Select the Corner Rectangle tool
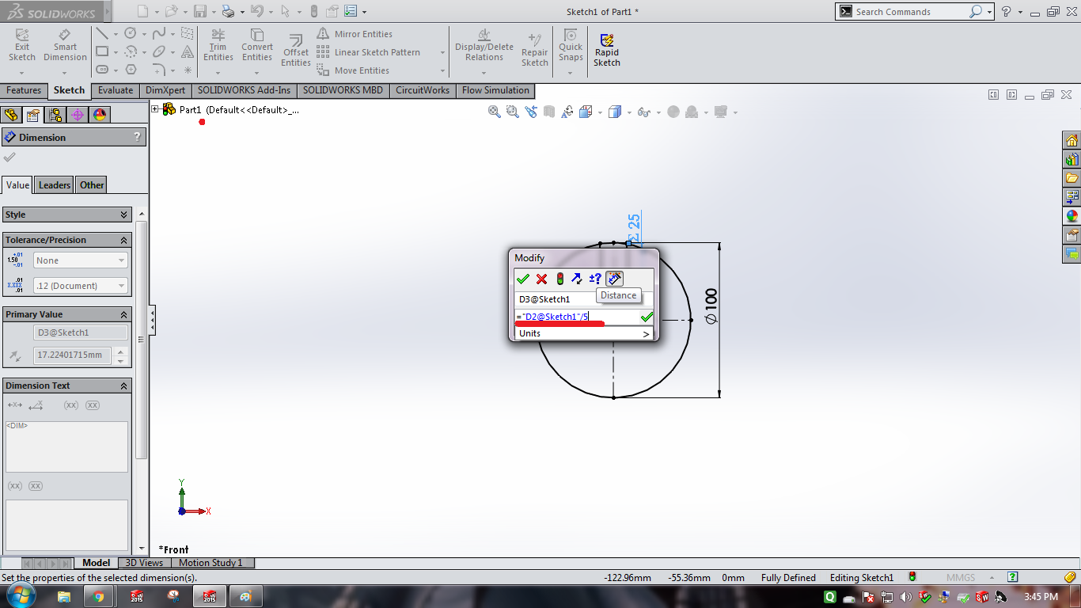Image resolution: width=1081 pixels, height=608 pixels. click(101, 51)
